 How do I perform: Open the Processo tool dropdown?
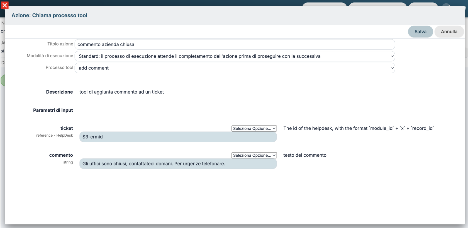coord(235,68)
